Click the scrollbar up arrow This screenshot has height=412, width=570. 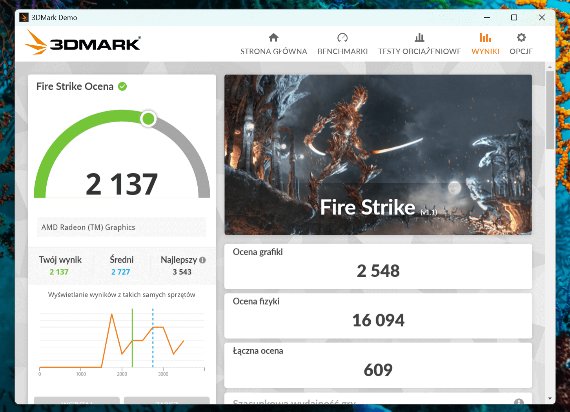tap(550, 67)
